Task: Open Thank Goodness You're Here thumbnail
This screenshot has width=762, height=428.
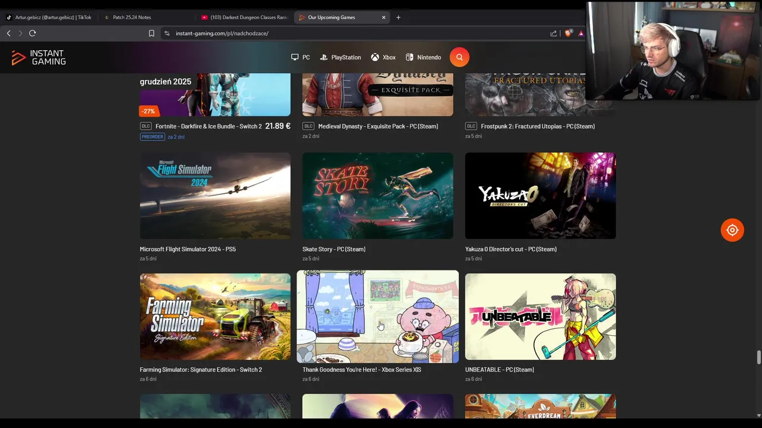Action: click(x=377, y=317)
